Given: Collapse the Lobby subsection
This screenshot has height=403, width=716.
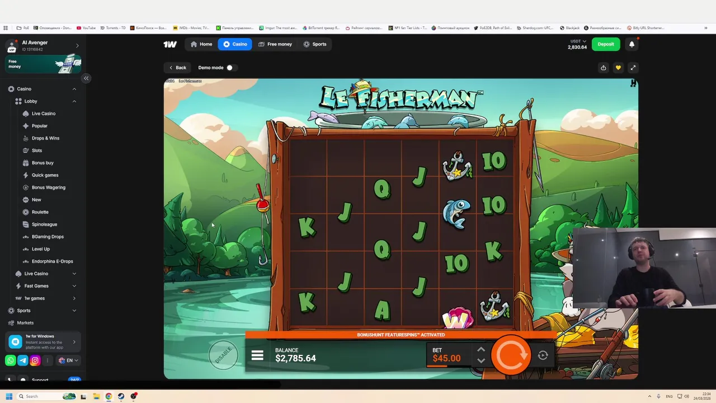Looking at the screenshot, I should [x=74, y=101].
